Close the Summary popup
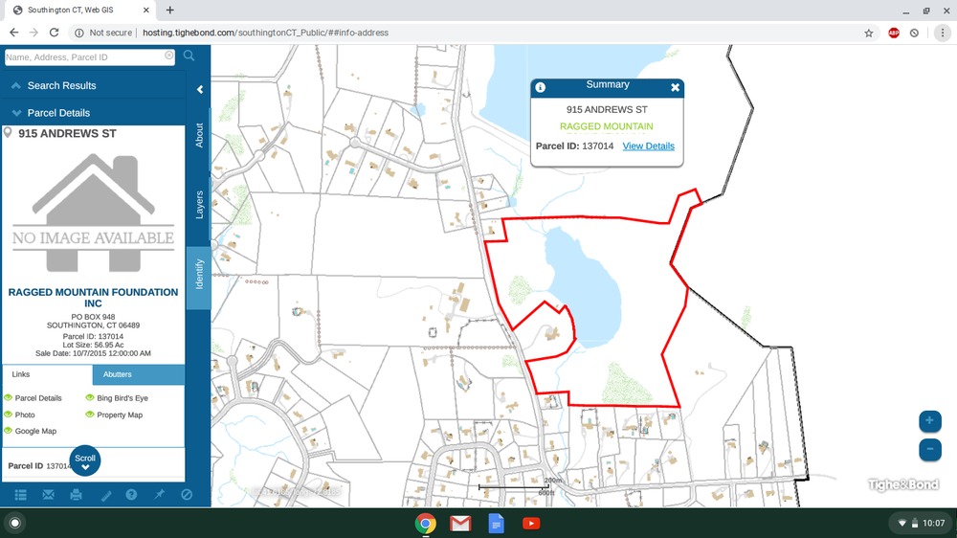Screen dimensions: 957x538 point(675,87)
